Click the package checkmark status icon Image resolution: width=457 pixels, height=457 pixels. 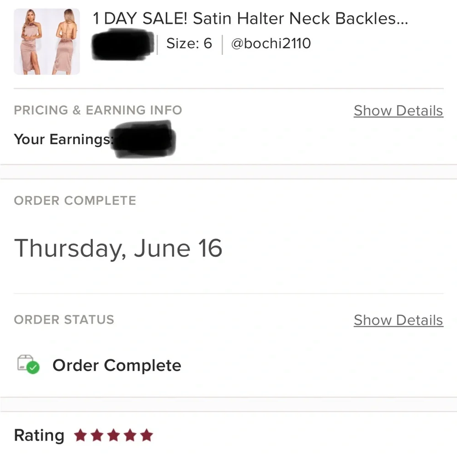pyautogui.click(x=28, y=364)
